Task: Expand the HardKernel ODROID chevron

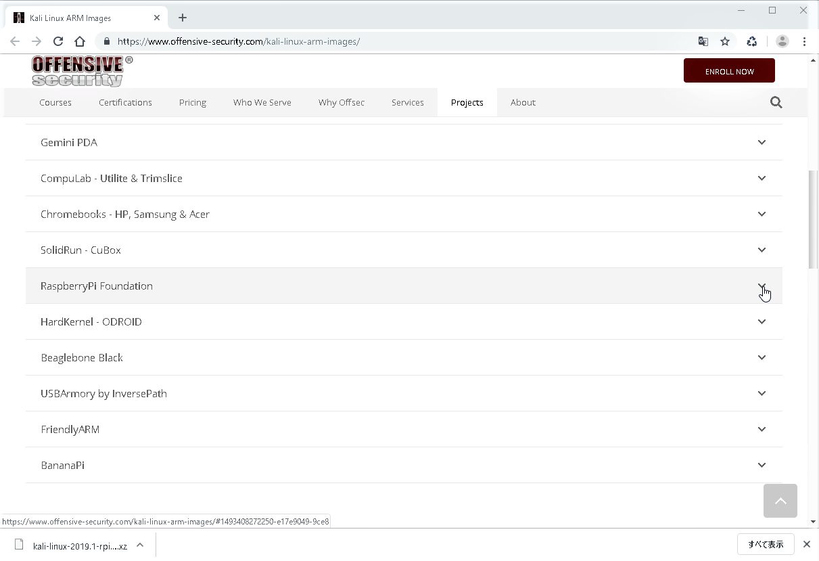Action: [762, 321]
